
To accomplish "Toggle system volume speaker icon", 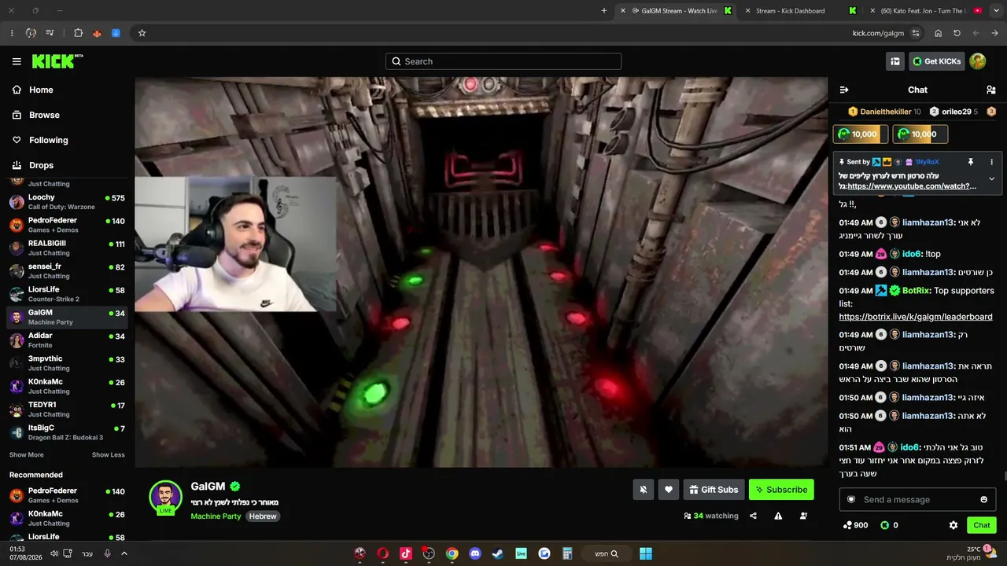I will (x=54, y=553).
